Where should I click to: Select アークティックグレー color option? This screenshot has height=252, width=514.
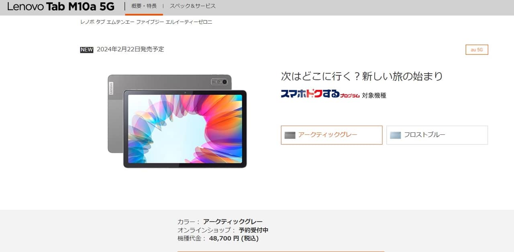(x=332, y=135)
